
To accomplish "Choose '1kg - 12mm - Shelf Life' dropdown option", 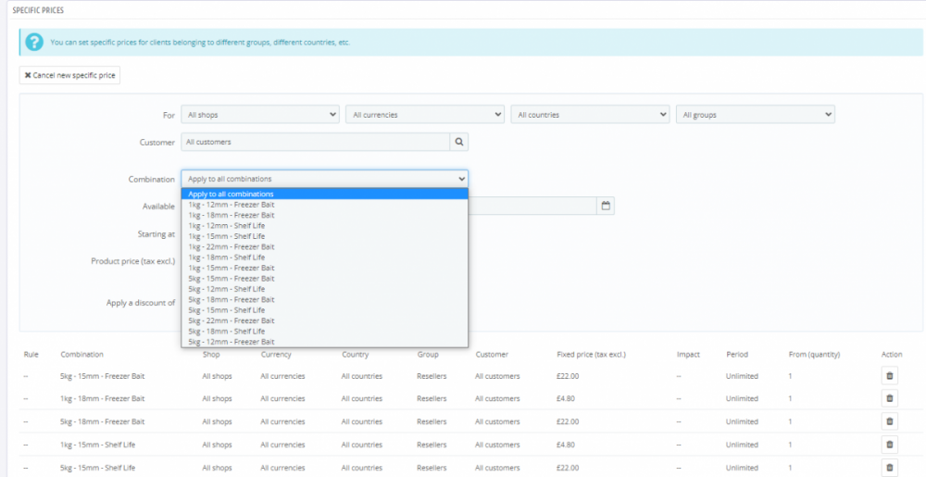I will (x=226, y=226).
